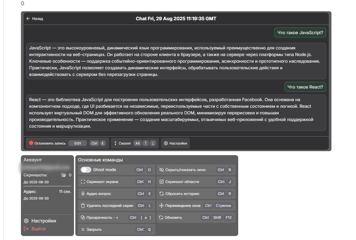Screen dimensions: 356x240
Task: Click the Сбросить историю reset icon
Action: pyautogui.click(x=162, y=194)
